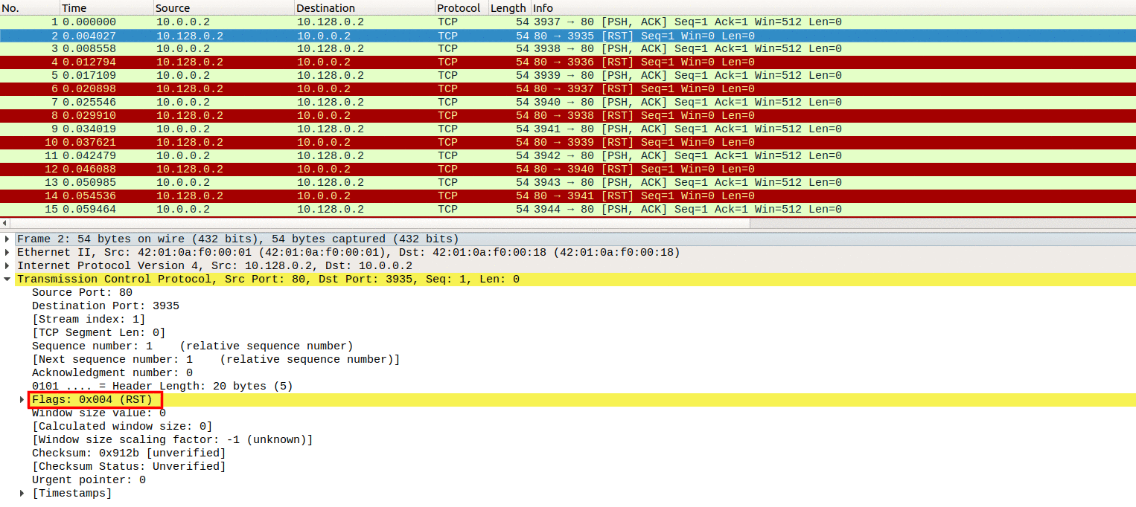Select packet 14 with Info '80 → 3941 [RST]'
This screenshot has width=1136, height=507.
[568, 196]
